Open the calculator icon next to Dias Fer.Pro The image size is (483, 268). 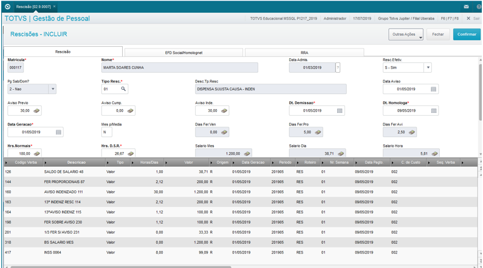click(x=318, y=132)
